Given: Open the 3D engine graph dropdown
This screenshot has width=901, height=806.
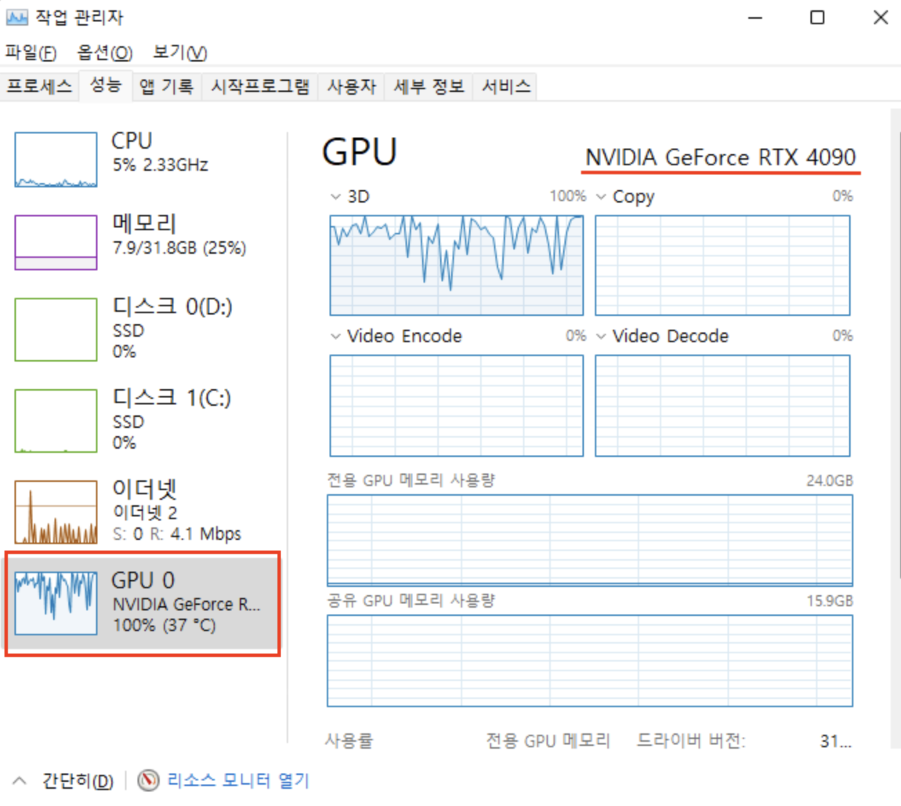Looking at the screenshot, I should click(336, 197).
